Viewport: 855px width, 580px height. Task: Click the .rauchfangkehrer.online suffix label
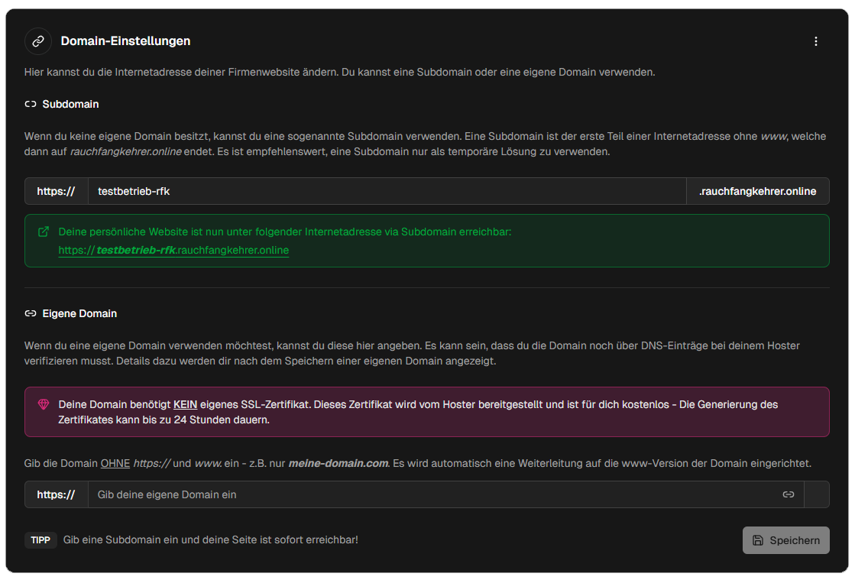[757, 191]
